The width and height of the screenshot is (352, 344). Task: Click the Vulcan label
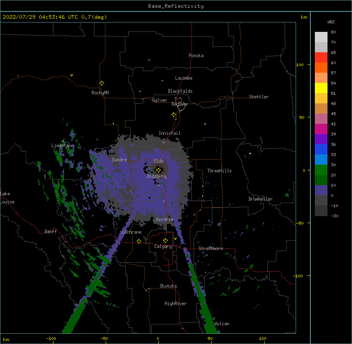[x=222, y=324]
